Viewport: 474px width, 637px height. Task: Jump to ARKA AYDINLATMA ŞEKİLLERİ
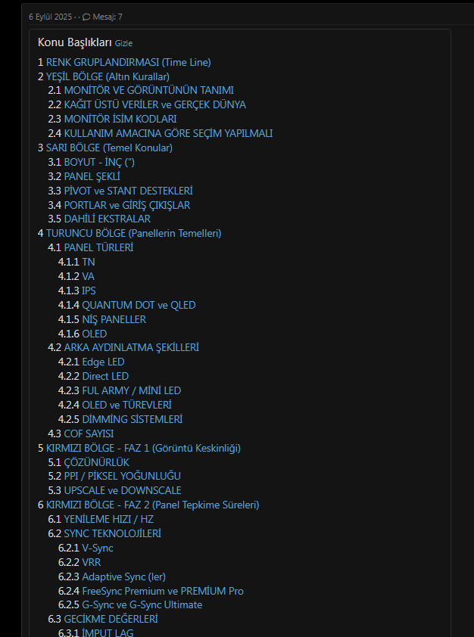132,347
